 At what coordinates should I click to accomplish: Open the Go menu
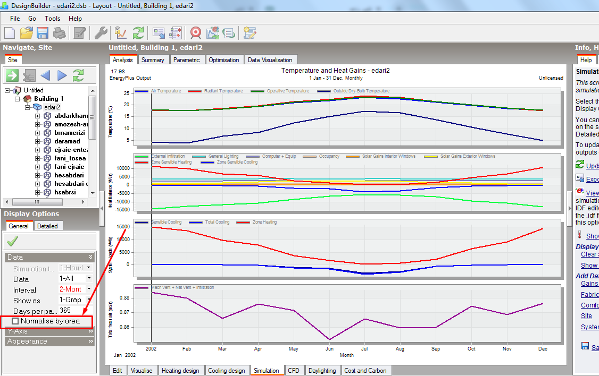click(32, 18)
